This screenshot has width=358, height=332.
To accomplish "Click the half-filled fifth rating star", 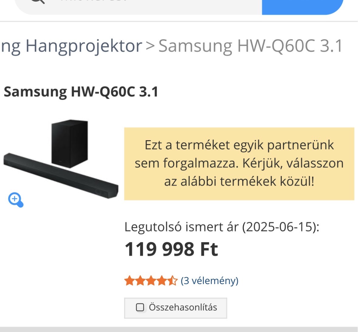I will click(x=172, y=281).
